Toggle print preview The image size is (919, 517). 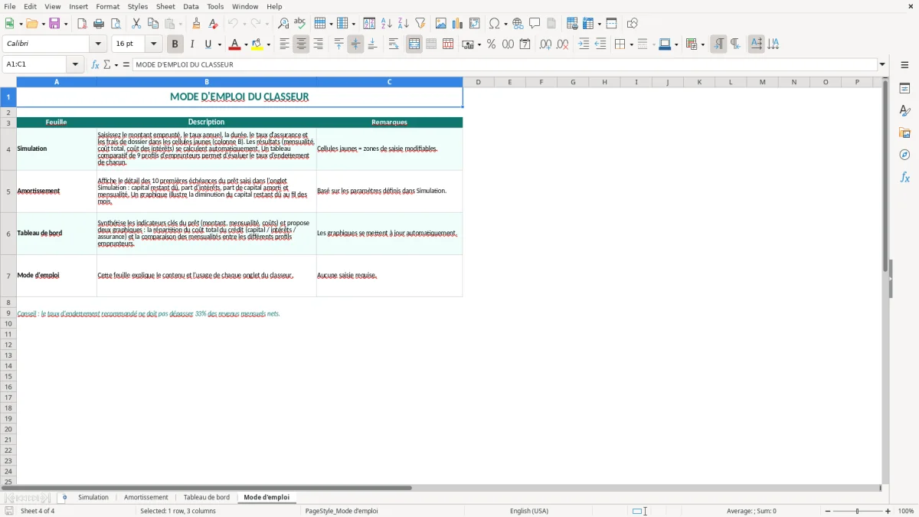click(116, 24)
